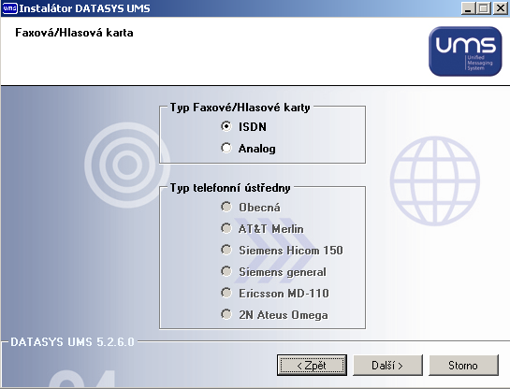Continue with the Další button

(x=387, y=366)
